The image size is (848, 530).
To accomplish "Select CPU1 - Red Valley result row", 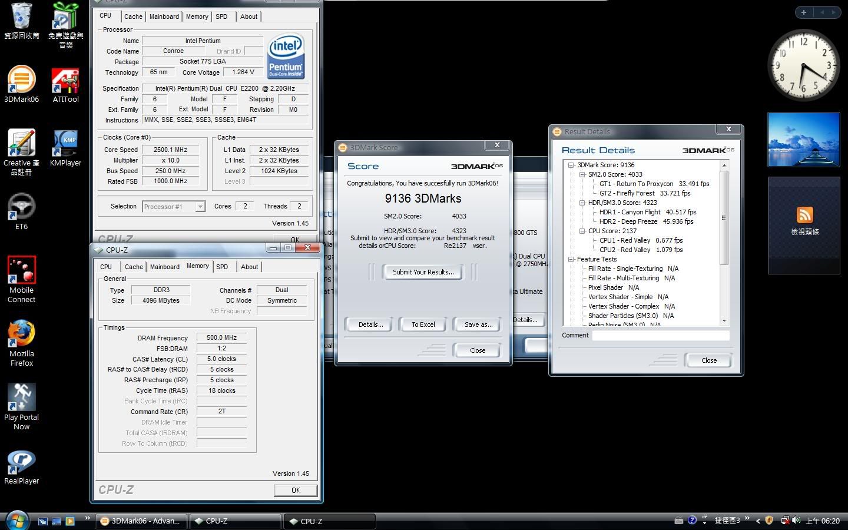I will click(x=641, y=240).
